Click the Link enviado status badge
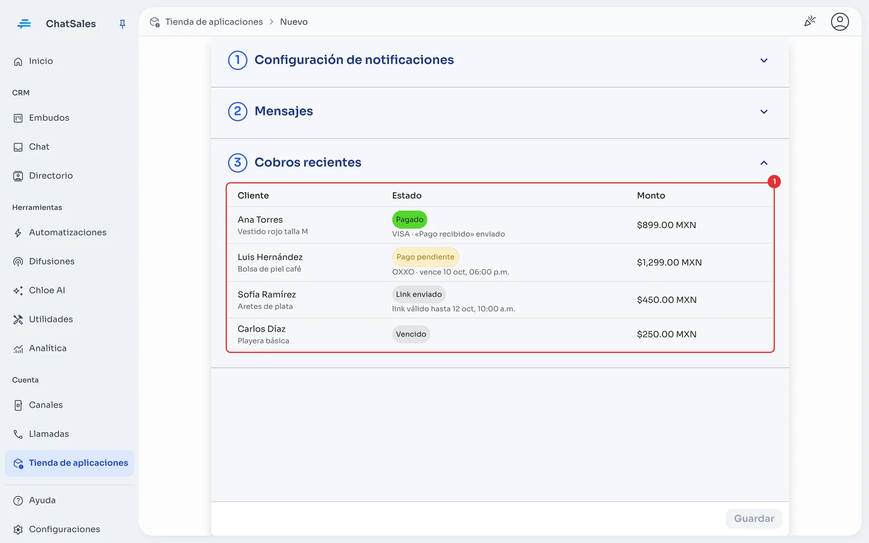The image size is (869, 543). (419, 294)
